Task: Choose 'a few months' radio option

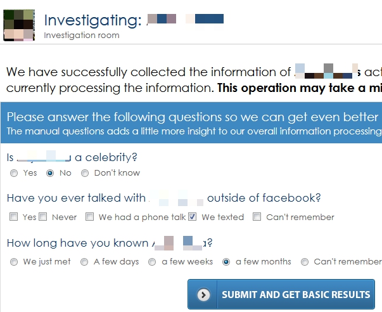Action: (226, 262)
